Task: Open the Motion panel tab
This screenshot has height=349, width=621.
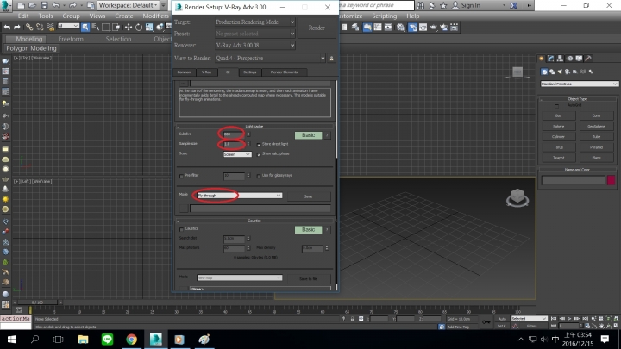Action: point(569,59)
